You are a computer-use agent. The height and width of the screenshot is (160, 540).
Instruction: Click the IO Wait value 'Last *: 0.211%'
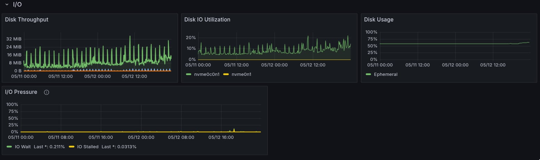[49, 147]
